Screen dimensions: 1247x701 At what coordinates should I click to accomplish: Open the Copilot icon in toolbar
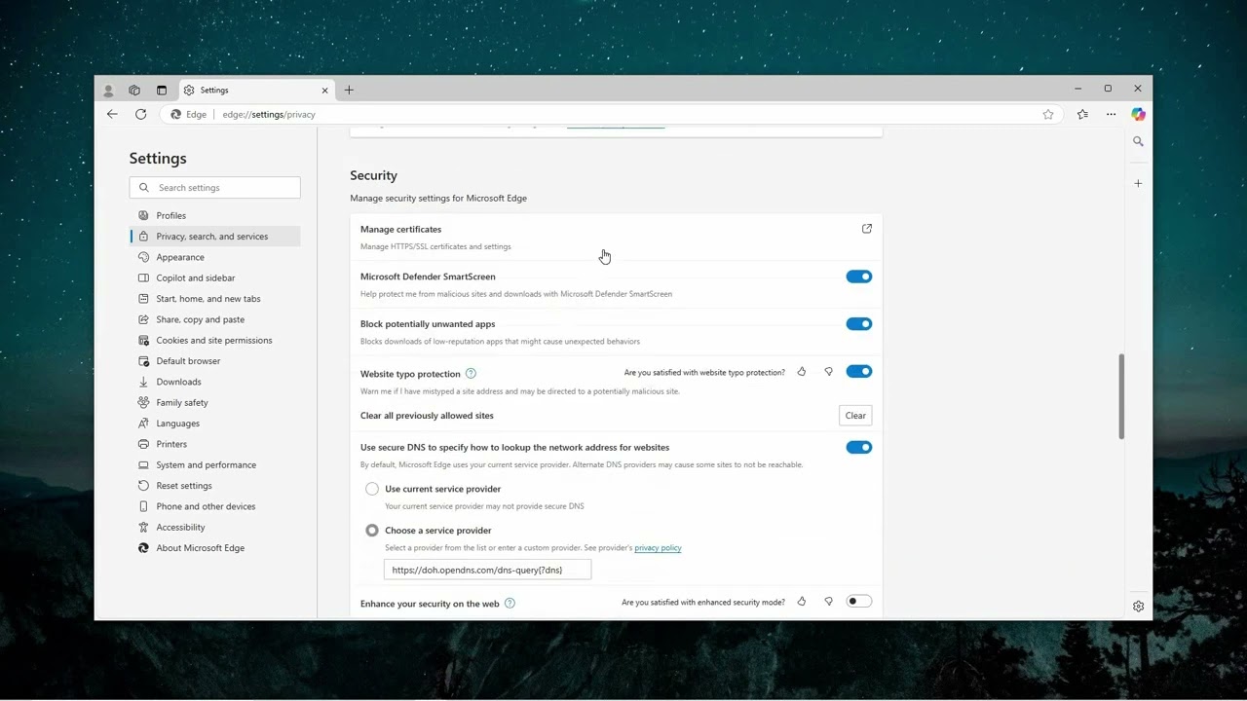pos(1138,114)
